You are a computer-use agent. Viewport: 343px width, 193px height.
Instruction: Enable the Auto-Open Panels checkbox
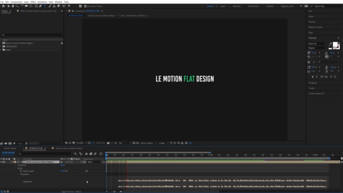(x=85, y=6)
